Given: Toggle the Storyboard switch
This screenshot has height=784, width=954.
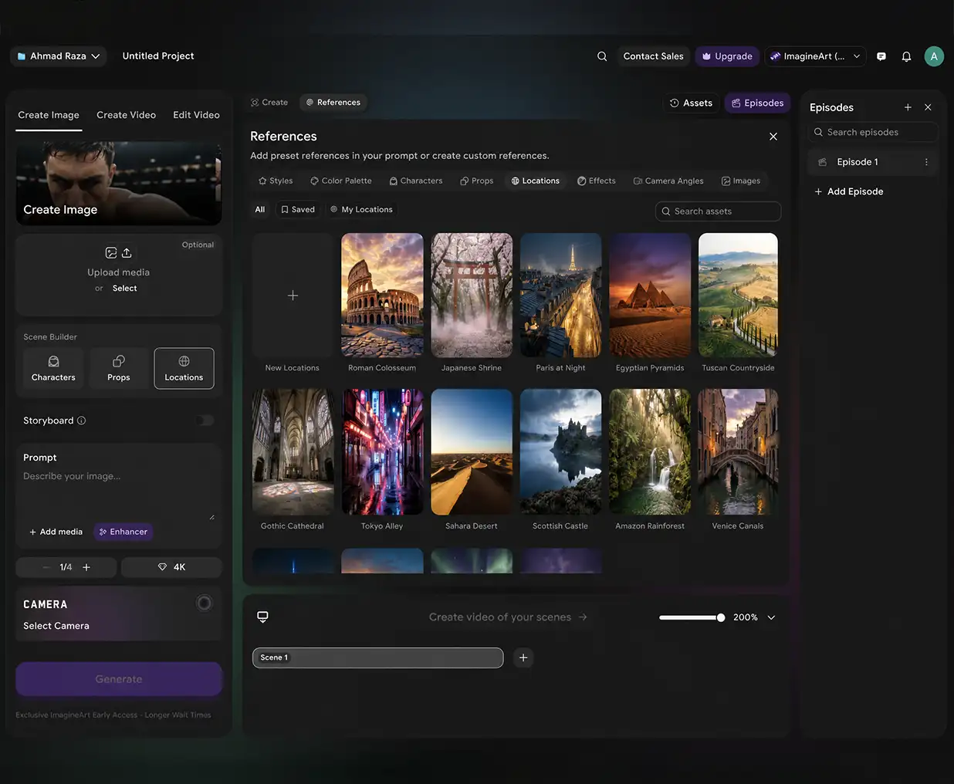Looking at the screenshot, I should (x=205, y=421).
